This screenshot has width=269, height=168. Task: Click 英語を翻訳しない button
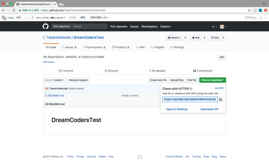[99, 18]
